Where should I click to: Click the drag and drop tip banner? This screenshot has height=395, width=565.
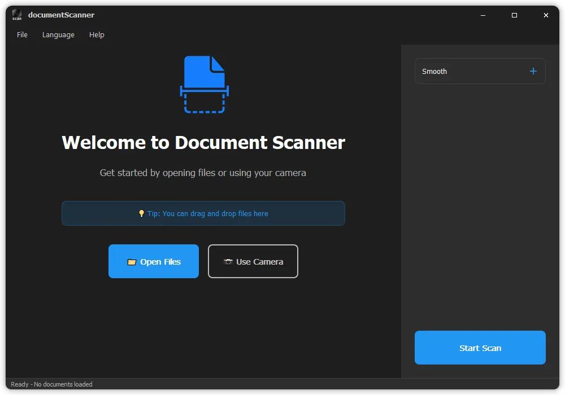(x=203, y=213)
